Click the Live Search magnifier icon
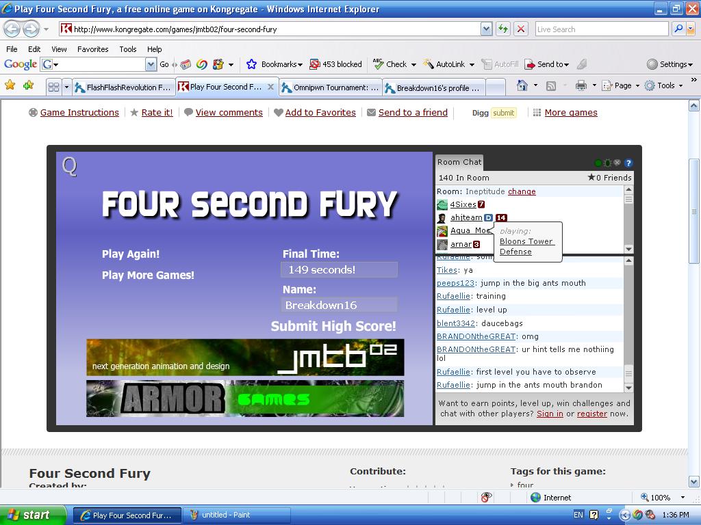The image size is (701, 525). (x=678, y=29)
